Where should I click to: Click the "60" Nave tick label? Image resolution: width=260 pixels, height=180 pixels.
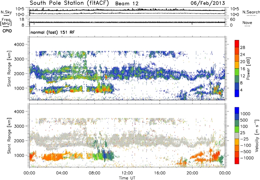pos(232,19)
